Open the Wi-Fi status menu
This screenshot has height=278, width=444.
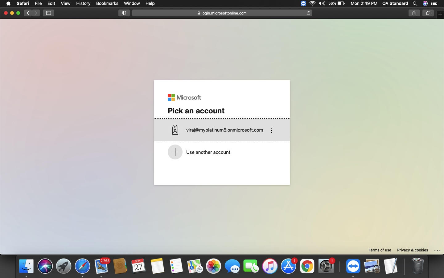pos(312,3)
